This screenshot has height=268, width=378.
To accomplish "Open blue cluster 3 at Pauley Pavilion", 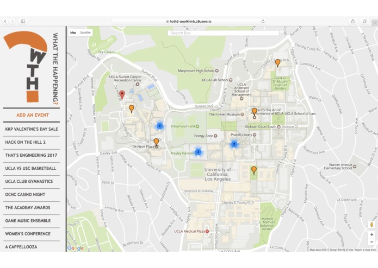I will click(x=198, y=152).
